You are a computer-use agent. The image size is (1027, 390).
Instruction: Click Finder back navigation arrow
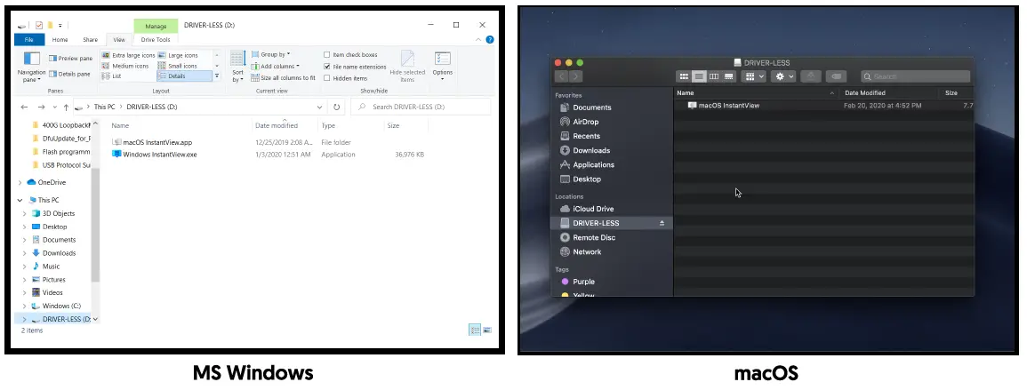click(561, 76)
